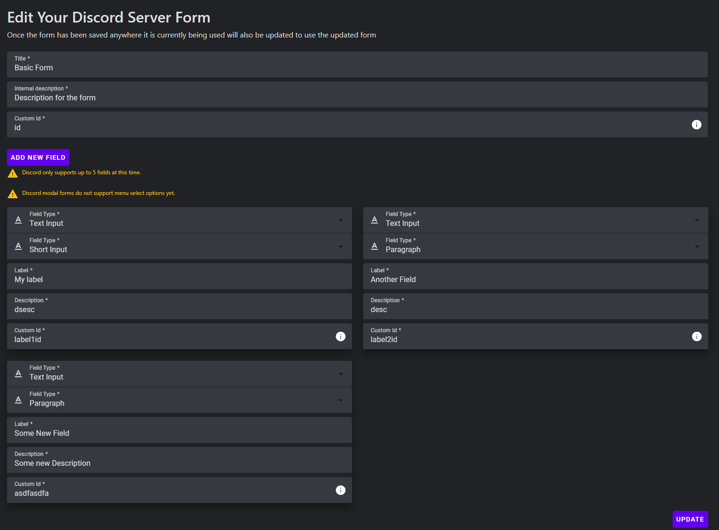Screen dimensions: 719x530
Task: Focus the form Custom Id field 'id'
Action: 357,125
